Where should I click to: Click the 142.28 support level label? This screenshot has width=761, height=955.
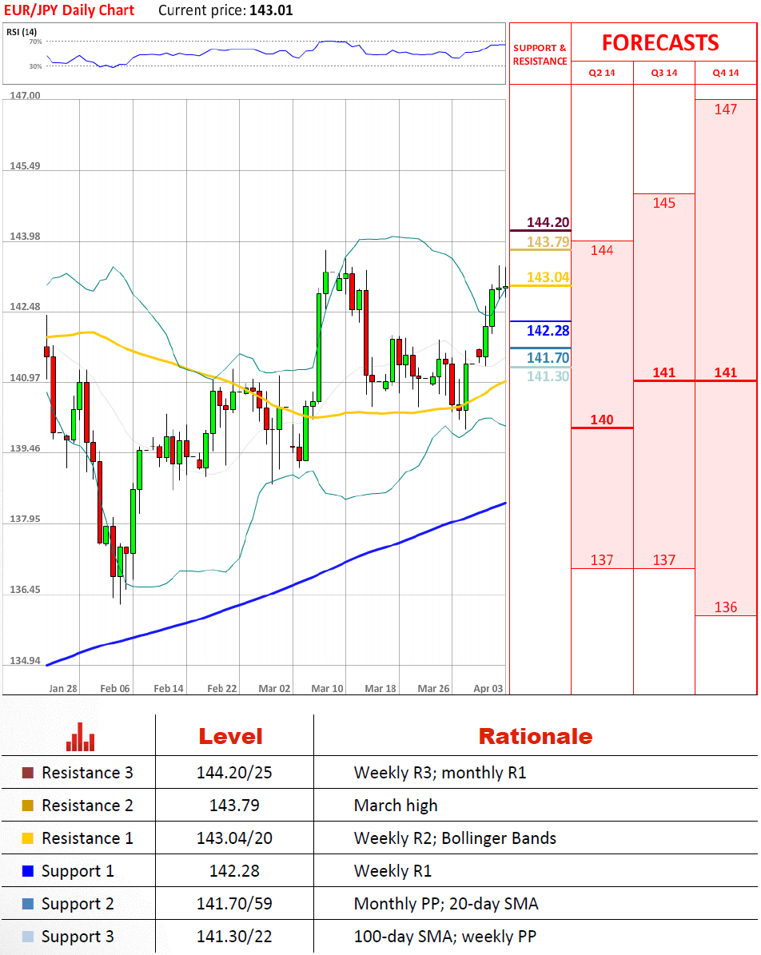(x=548, y=331)
